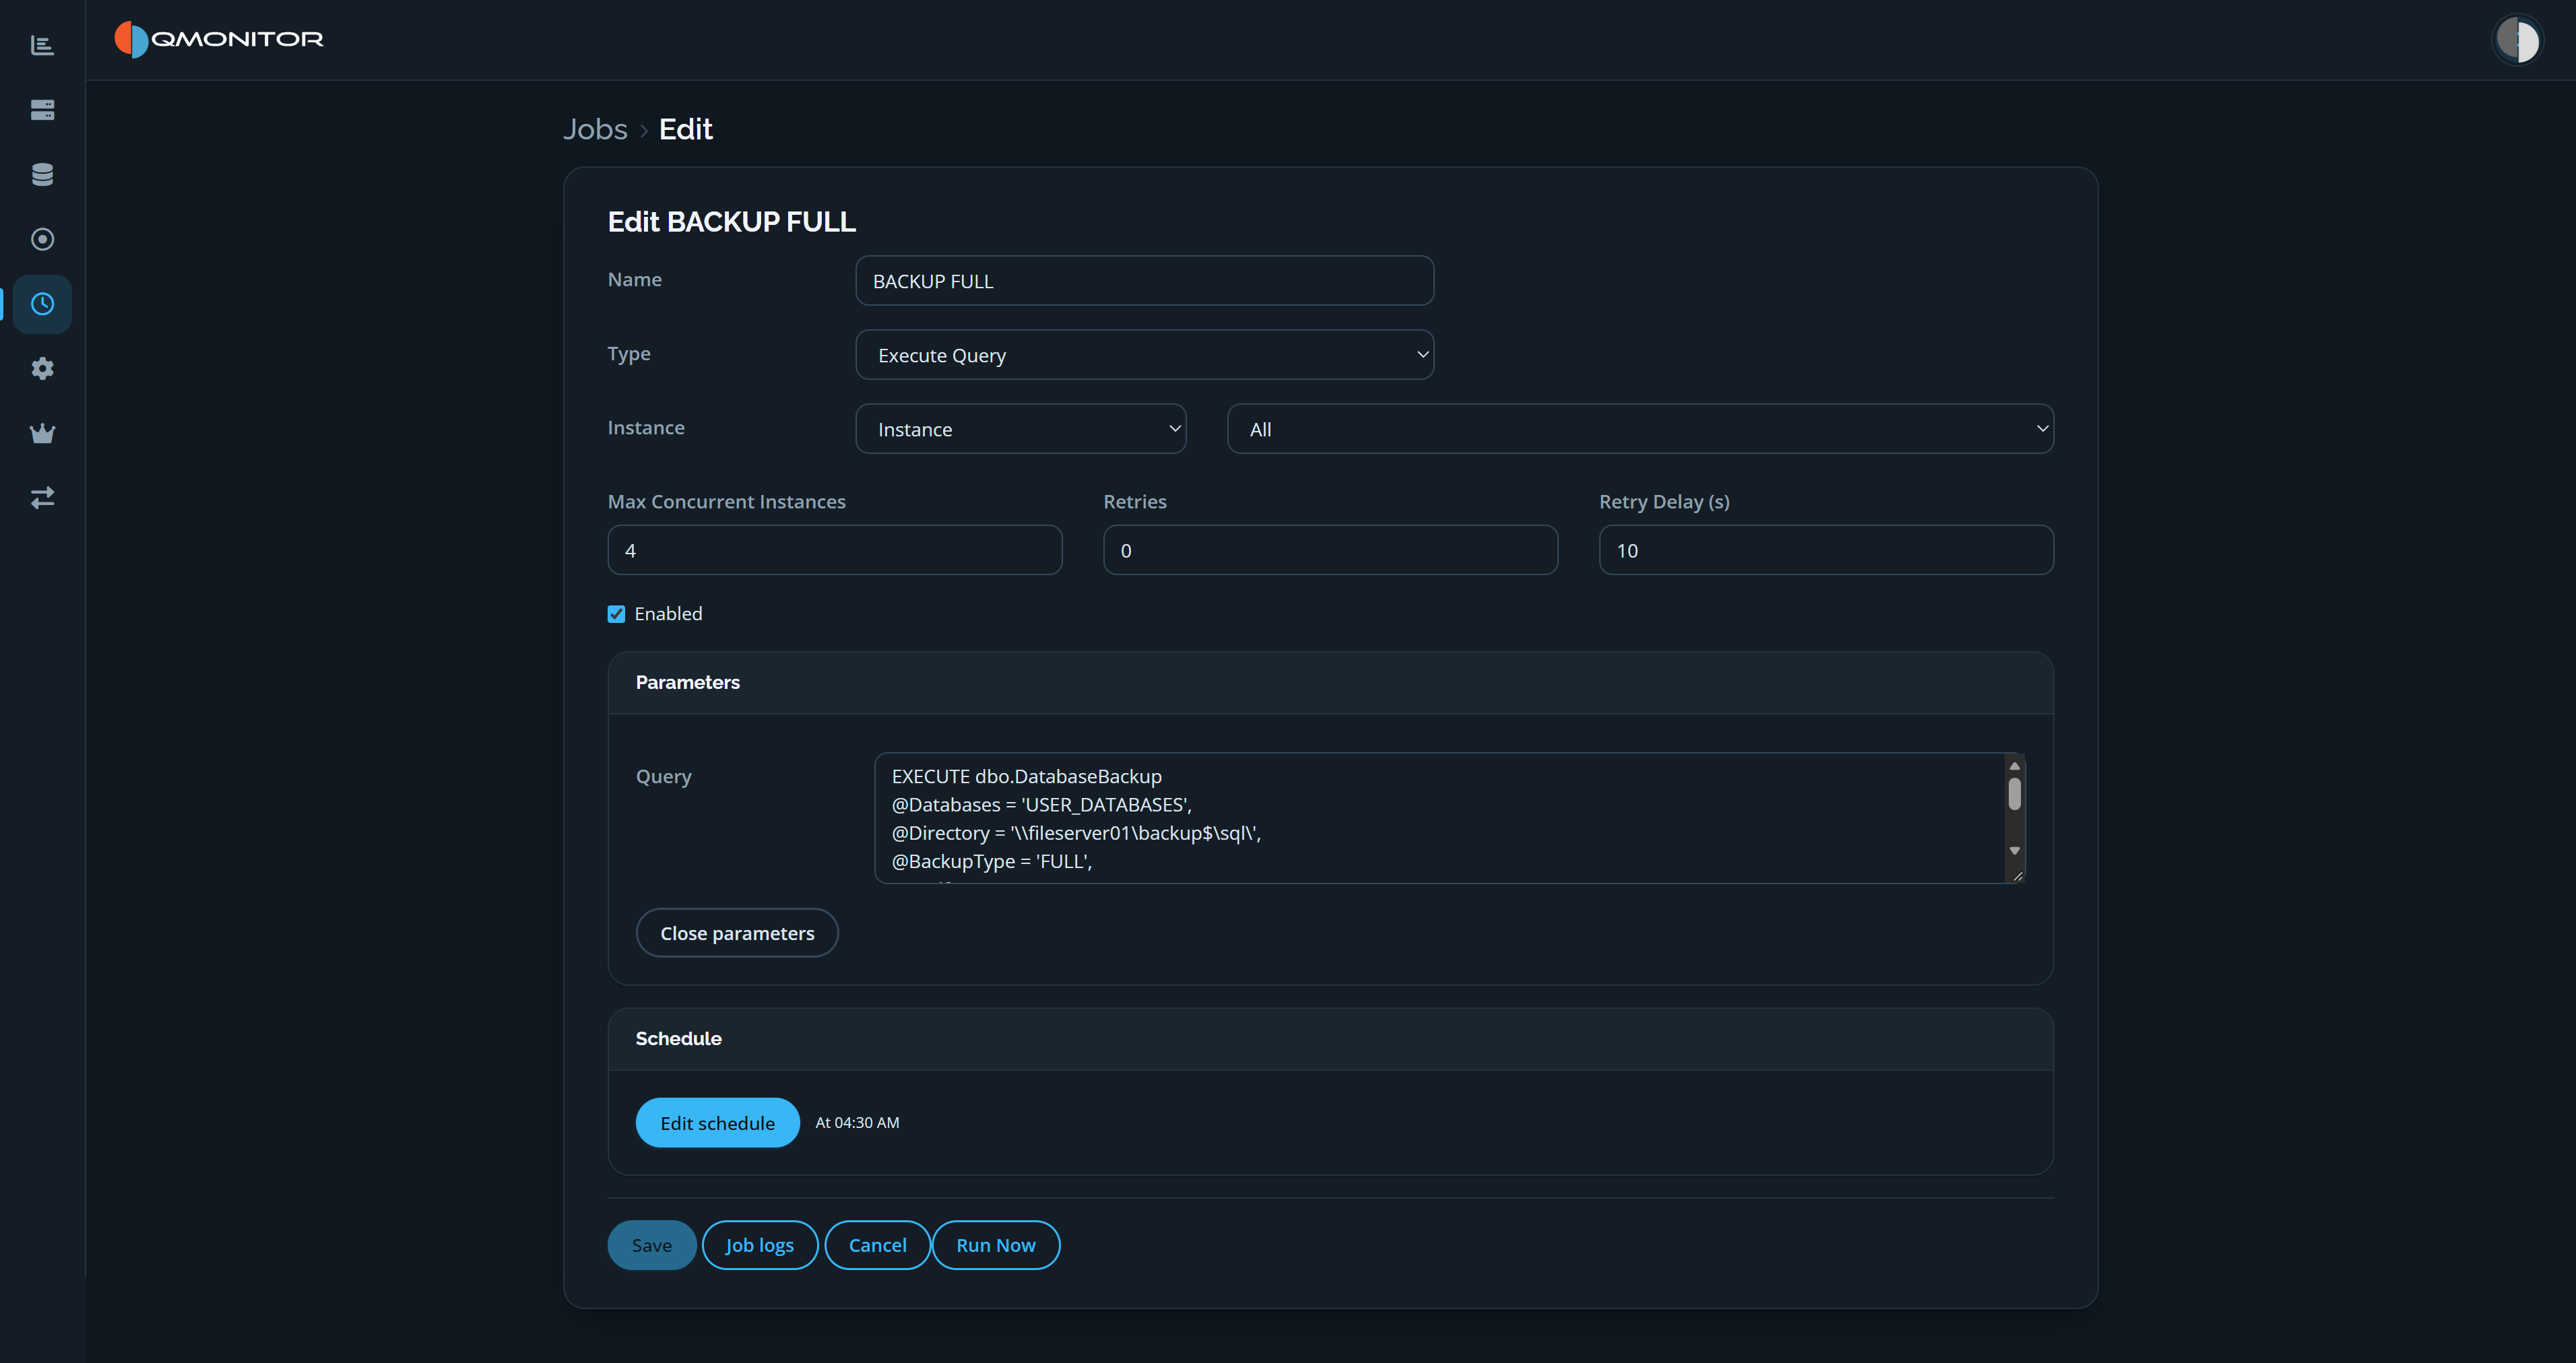Viewport: 2576px width, 1363px height.
Task: Click the 'Max Concurrent Instances' label
Action: click(x=726, y=502)
